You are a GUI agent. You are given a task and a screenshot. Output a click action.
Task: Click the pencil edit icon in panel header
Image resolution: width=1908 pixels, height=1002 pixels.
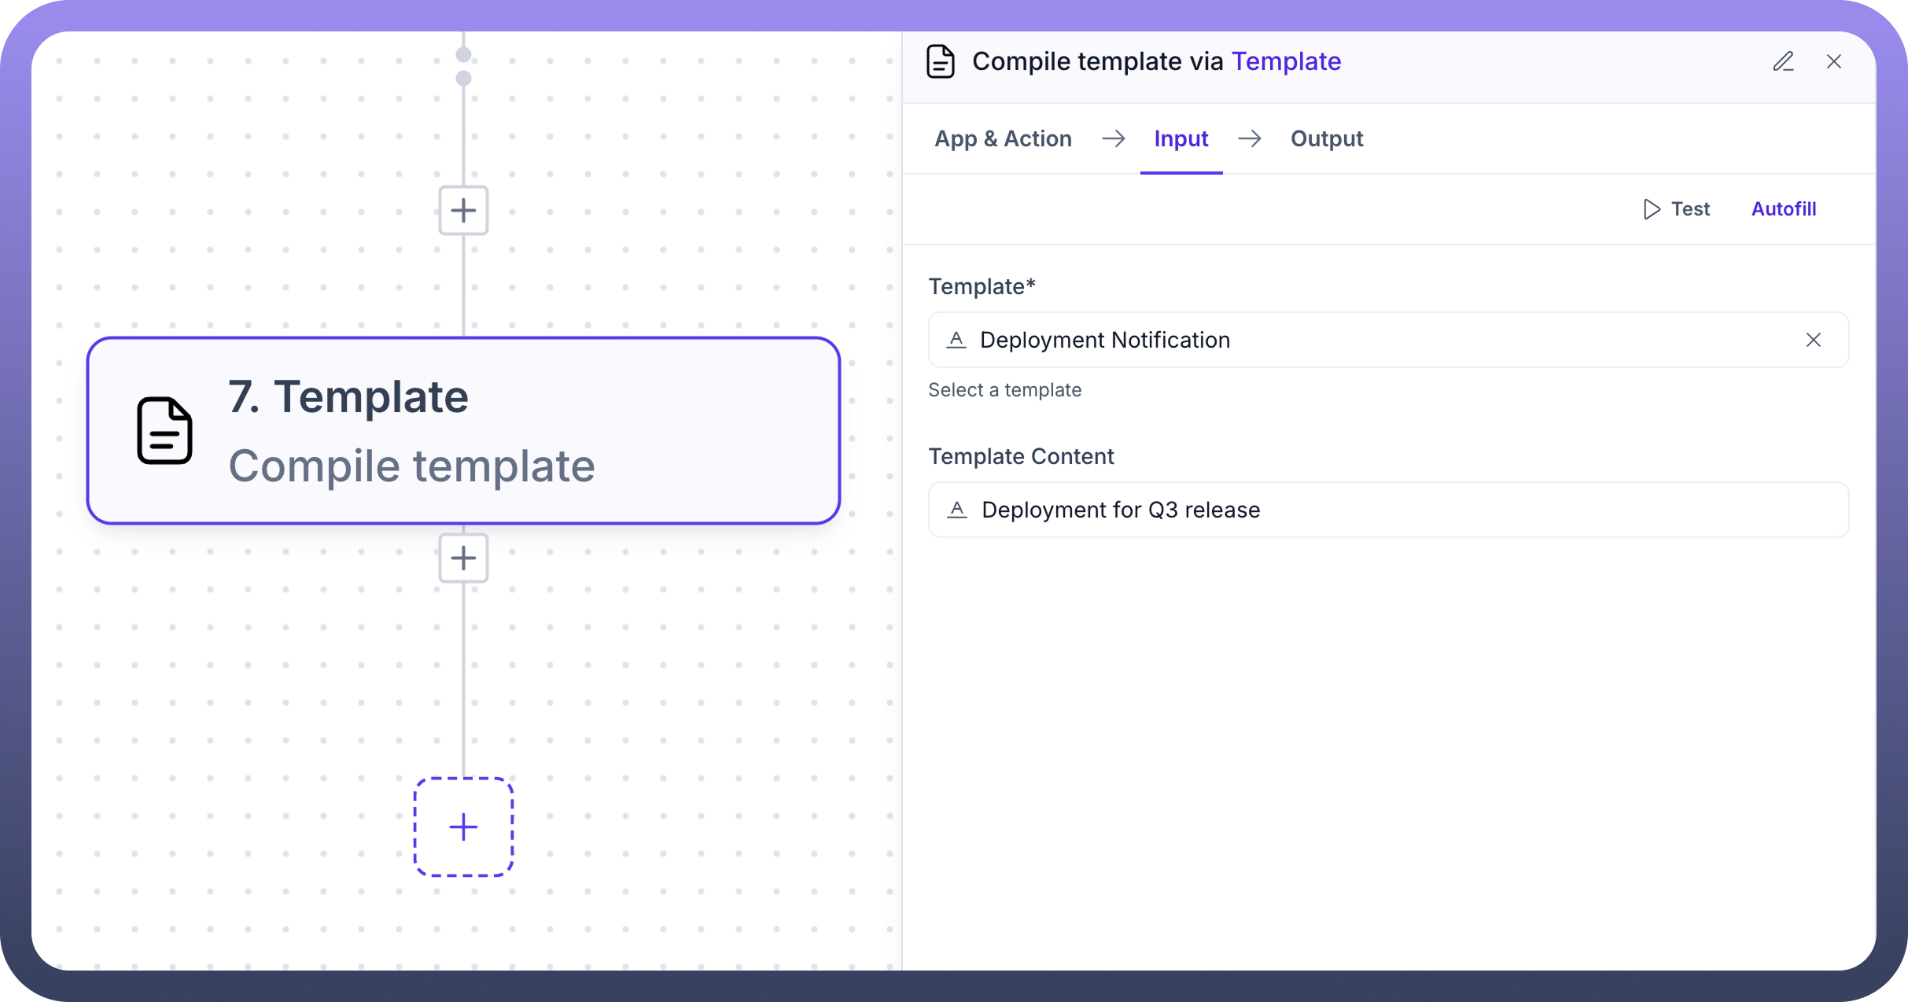(x=1783, y=61)
